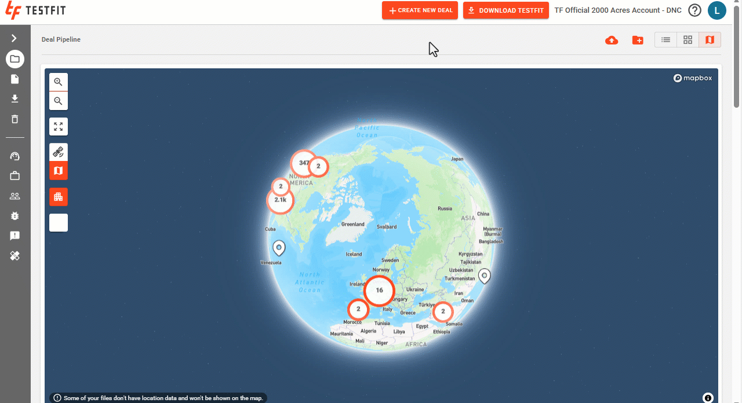Expand the 2.1k deals cluster marker

point(281,200)
